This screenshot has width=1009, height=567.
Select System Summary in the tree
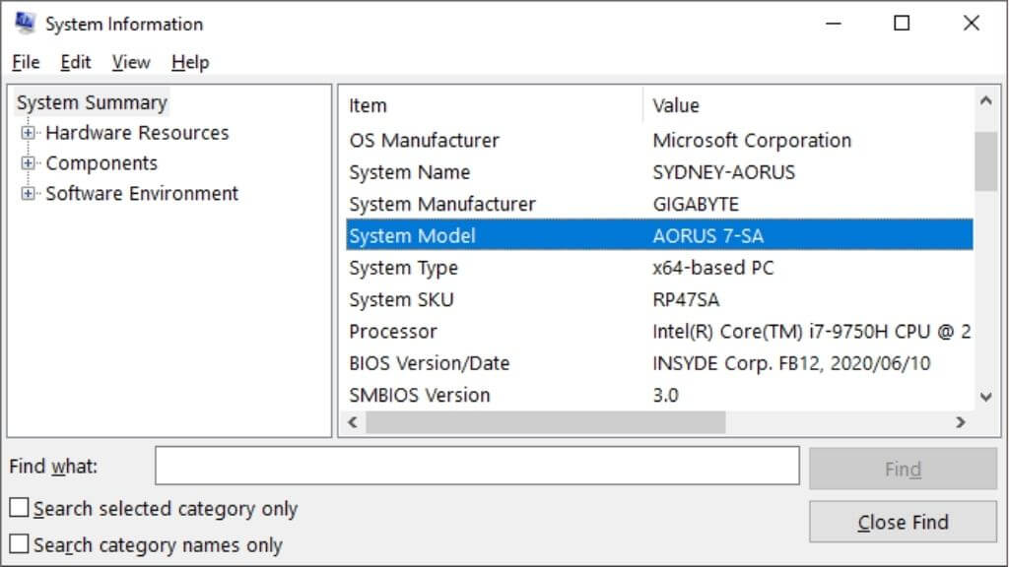tap(92, 102)
